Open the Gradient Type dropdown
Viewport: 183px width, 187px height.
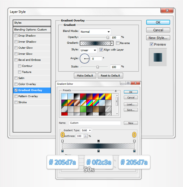(86, 130)
